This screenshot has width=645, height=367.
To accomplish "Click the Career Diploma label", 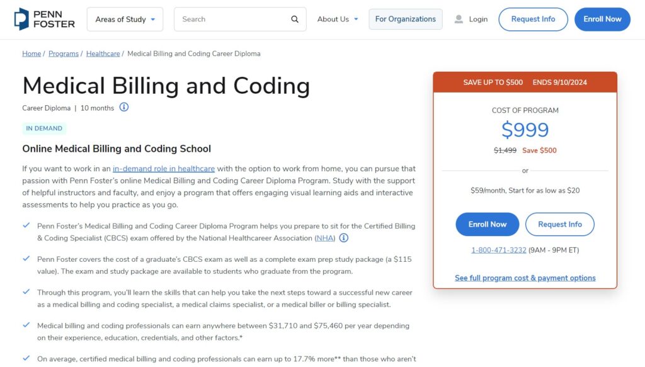I will tap(47, 108).
